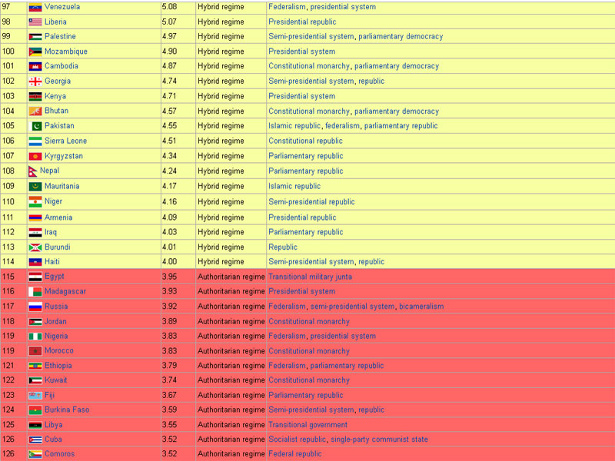Click the Russia flag icon
615x461 pixels.
click(35, 307)
